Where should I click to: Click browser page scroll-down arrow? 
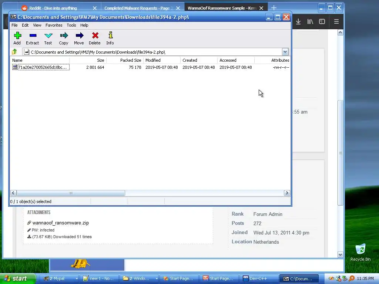[x=341, y=254]
